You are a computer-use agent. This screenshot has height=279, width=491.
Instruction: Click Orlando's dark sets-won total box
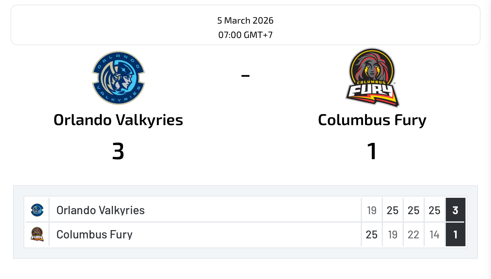455,210
